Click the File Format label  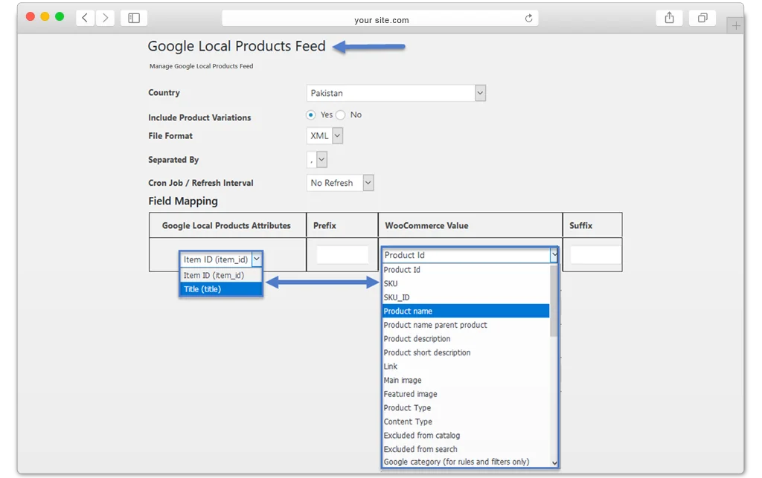(x=170, y=136)
